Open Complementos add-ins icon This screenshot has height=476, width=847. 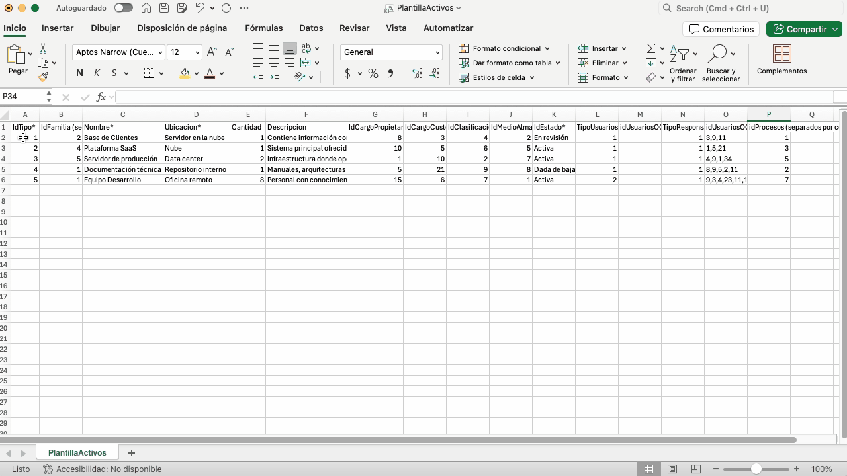click(x=781, y=59)
